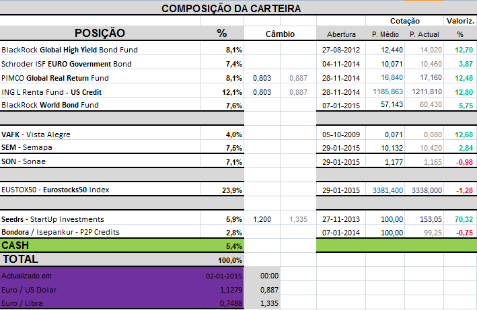
Task: Select the Eurostocks50 percentage 23,9%
Action: [x=231, y=190]
